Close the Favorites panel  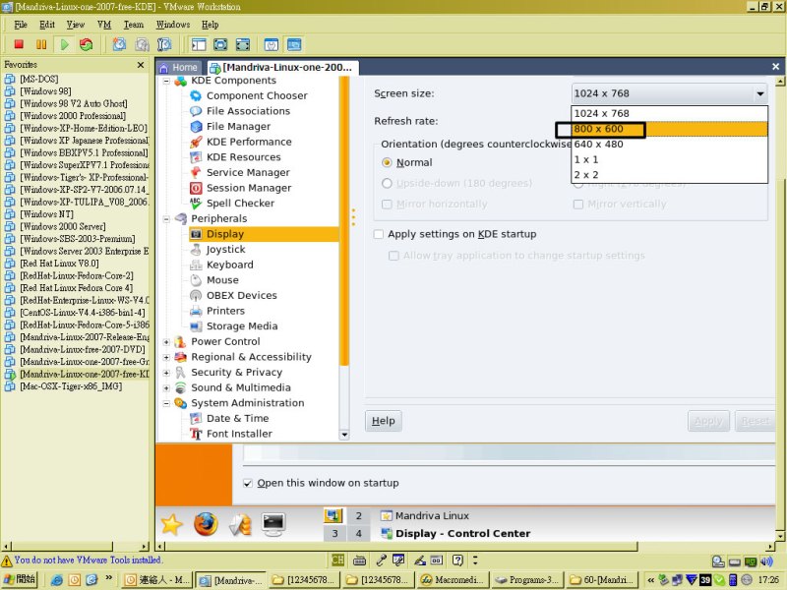[141, 65]
